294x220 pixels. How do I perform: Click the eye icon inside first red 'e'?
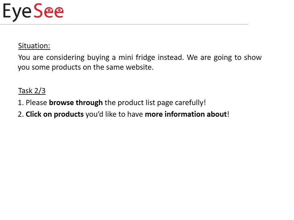tap(49, 10)
